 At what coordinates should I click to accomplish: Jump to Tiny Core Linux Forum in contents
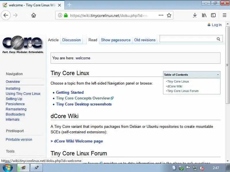click(183, 91)
